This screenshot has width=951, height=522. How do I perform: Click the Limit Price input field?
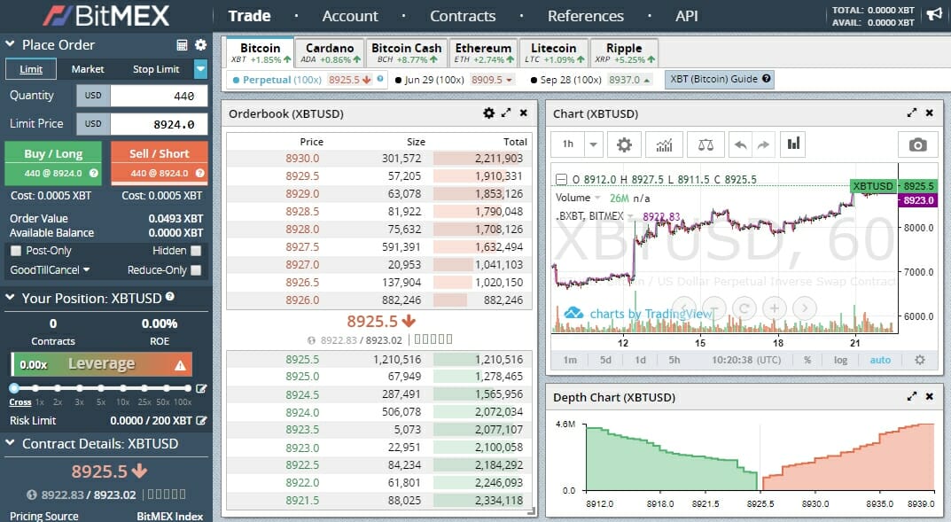159,124
